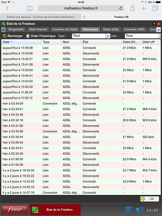Open the Courbes de Débit tab

coord(65,29)
